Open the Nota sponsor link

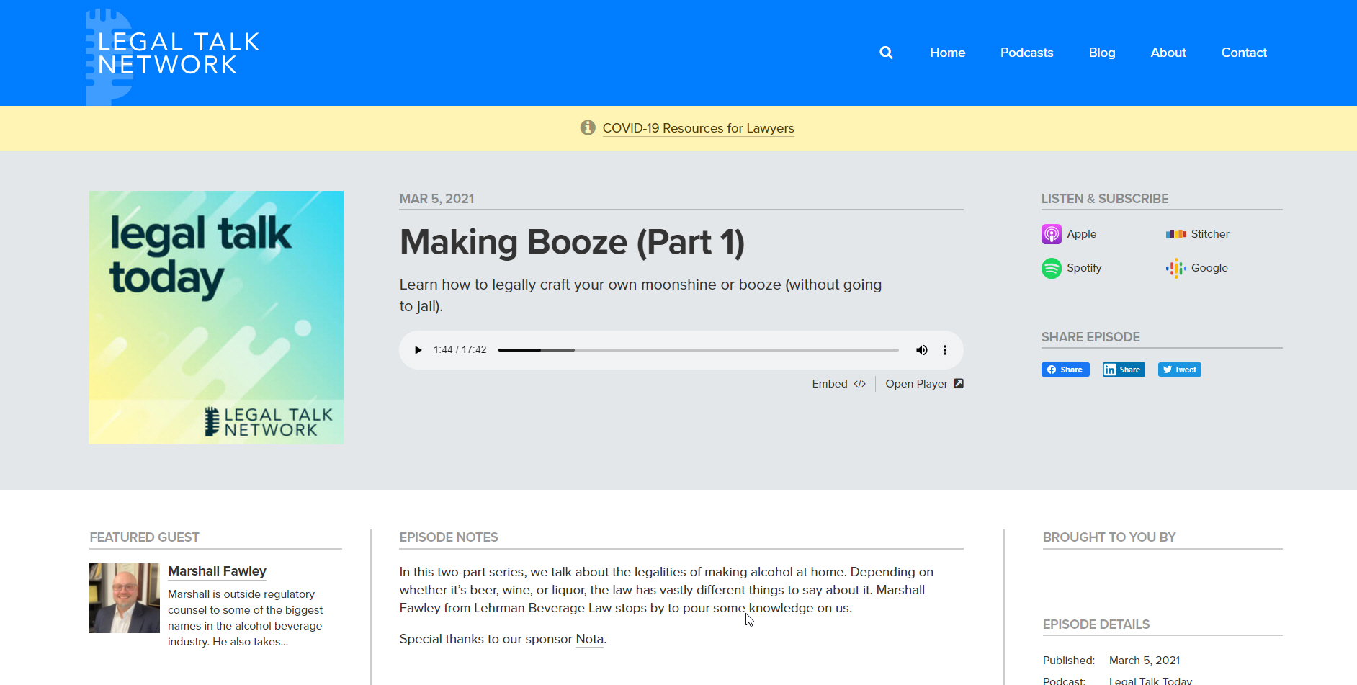tap(590, 639)
